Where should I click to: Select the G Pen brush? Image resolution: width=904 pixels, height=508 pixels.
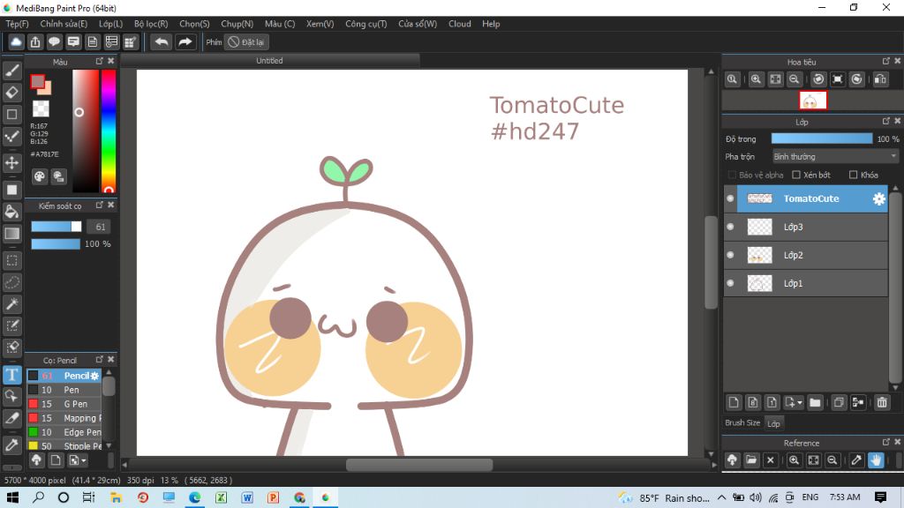coord(64,404)
